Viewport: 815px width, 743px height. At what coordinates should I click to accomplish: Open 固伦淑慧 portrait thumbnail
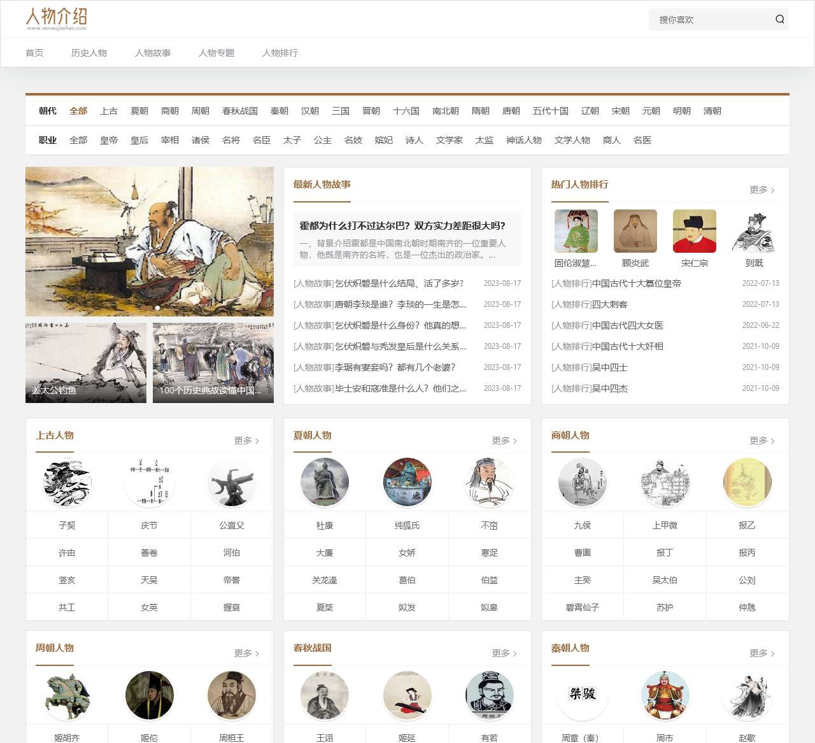(x=576, y=231)
